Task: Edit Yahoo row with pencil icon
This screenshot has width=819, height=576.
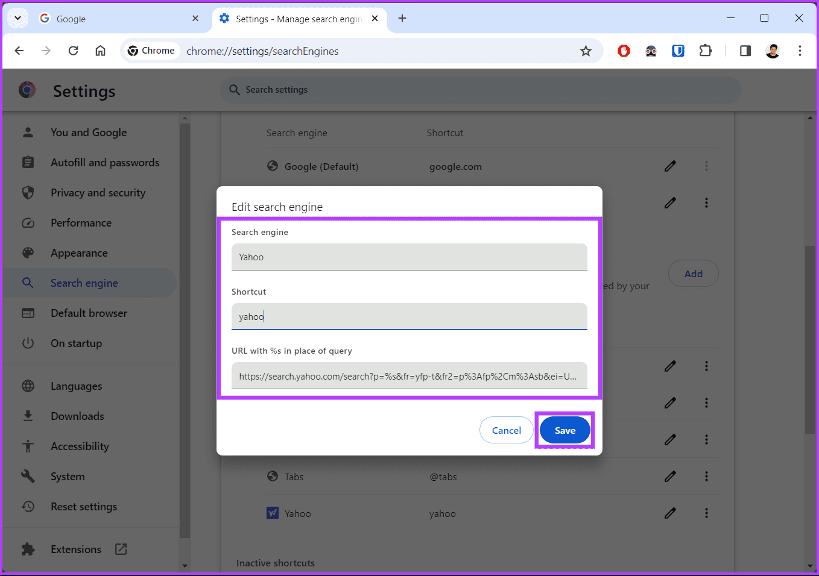Action: click(670, 513)
